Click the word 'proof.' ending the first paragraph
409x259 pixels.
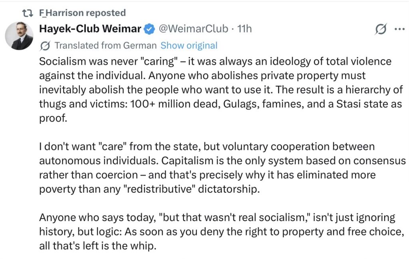[53, 118]
